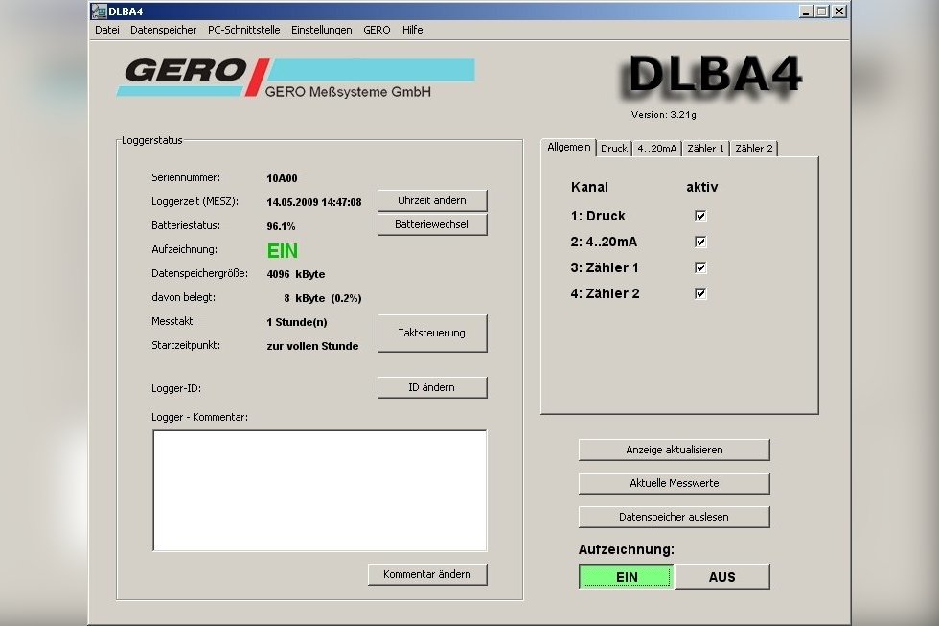Viewport: 939px width, 626px height.
Task: Toggle the 4: Zähler 2 channel checkbox
Action: click(700, 293)
